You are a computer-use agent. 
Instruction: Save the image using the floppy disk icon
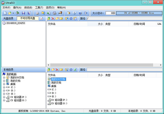pyautogui.click(x=23, y=13)
